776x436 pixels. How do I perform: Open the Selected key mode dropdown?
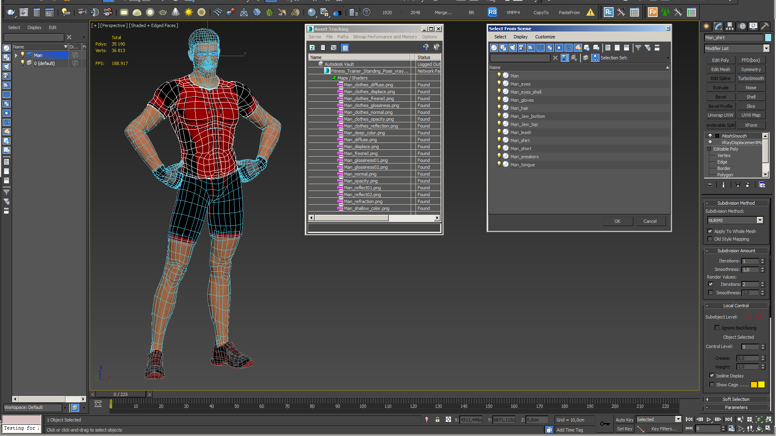click(x=678, y=419)
